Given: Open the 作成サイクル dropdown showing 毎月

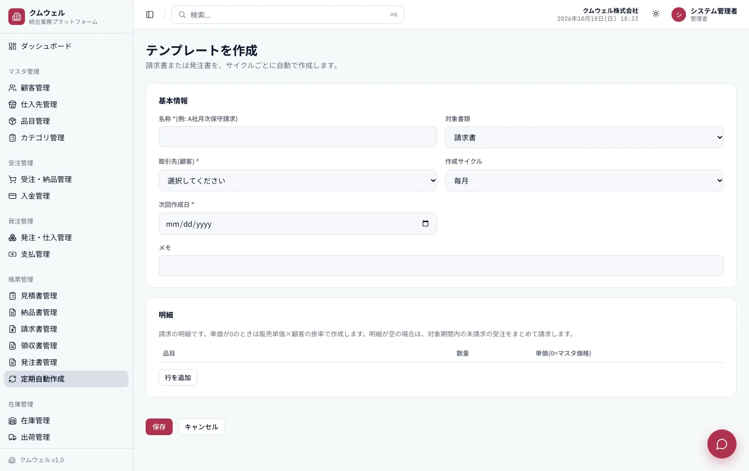Looking at the screenshot, I should click(x=584, y=180).
